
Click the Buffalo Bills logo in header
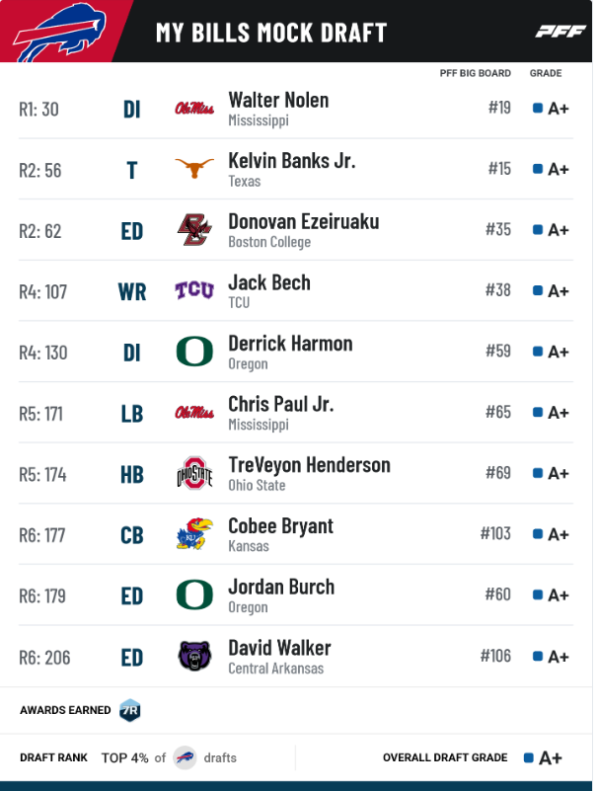(x=59, y=33)
